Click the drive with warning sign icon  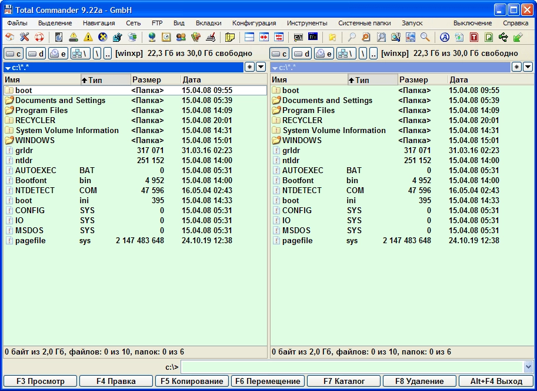tap(74, 37)
